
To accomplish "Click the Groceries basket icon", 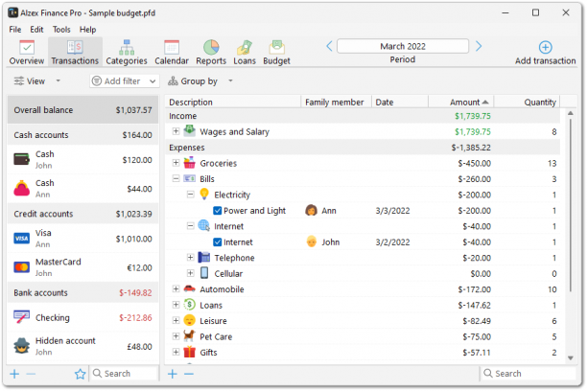I will tap(190, 163).
